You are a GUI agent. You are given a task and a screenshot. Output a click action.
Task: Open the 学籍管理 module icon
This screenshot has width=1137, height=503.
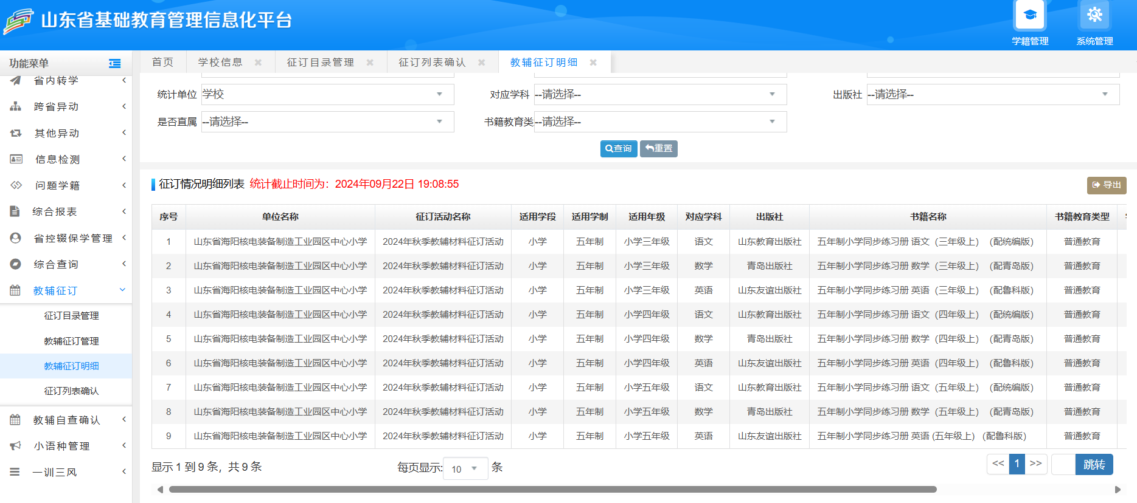point(1030,15)
